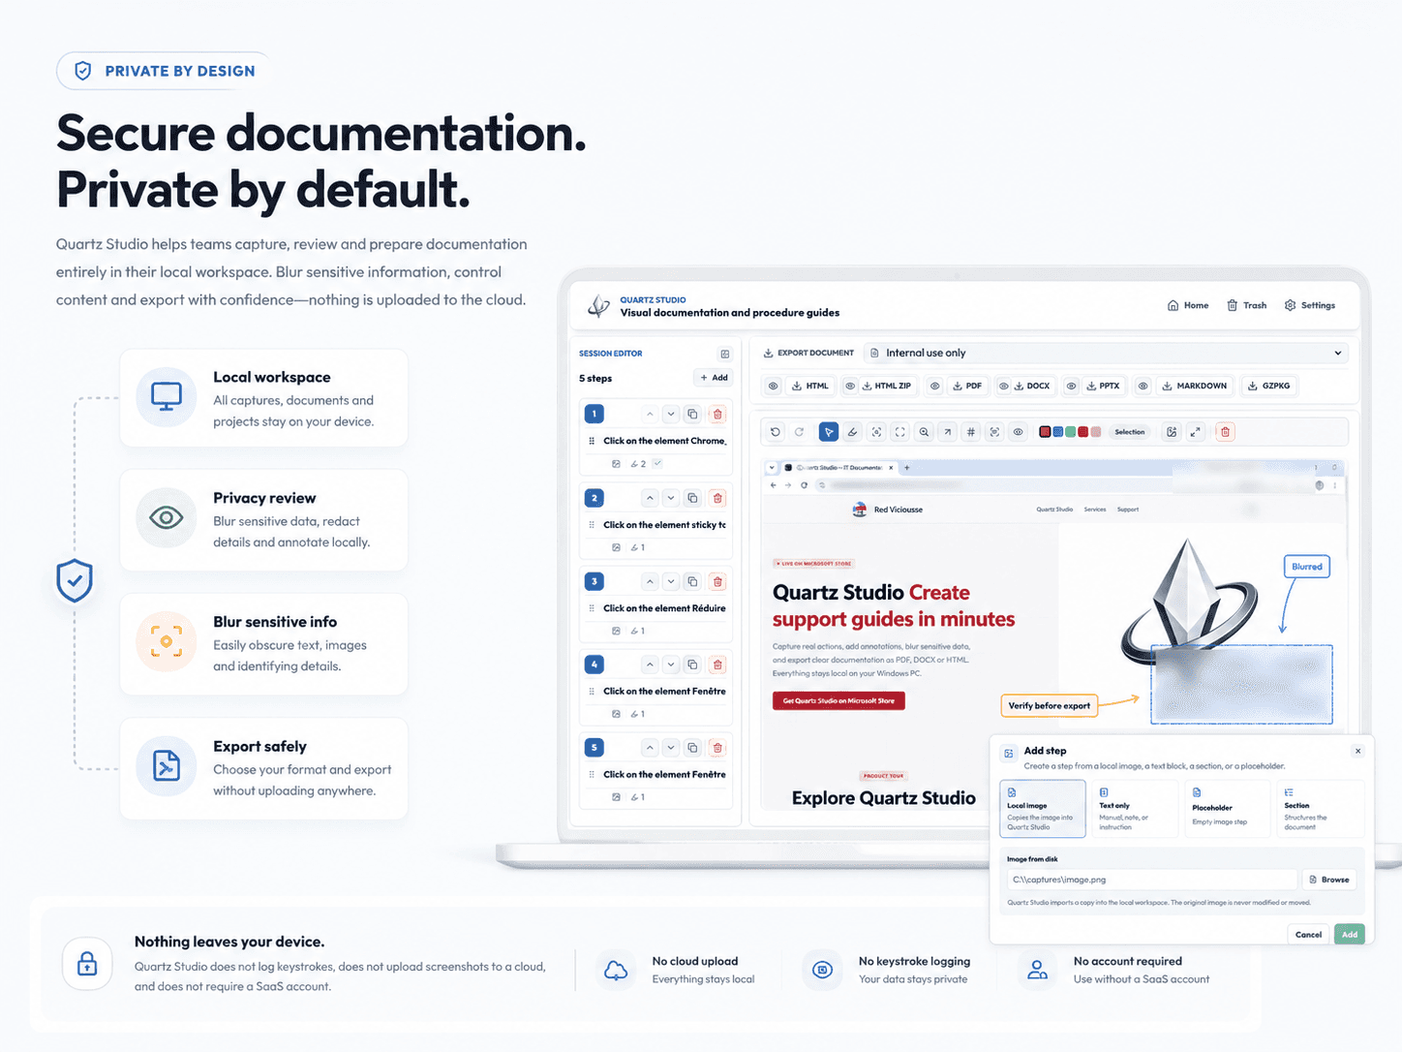Toggle the MARKDOWN export preview eye
Screen dimensions: 1402x1052
(1143, 386)
